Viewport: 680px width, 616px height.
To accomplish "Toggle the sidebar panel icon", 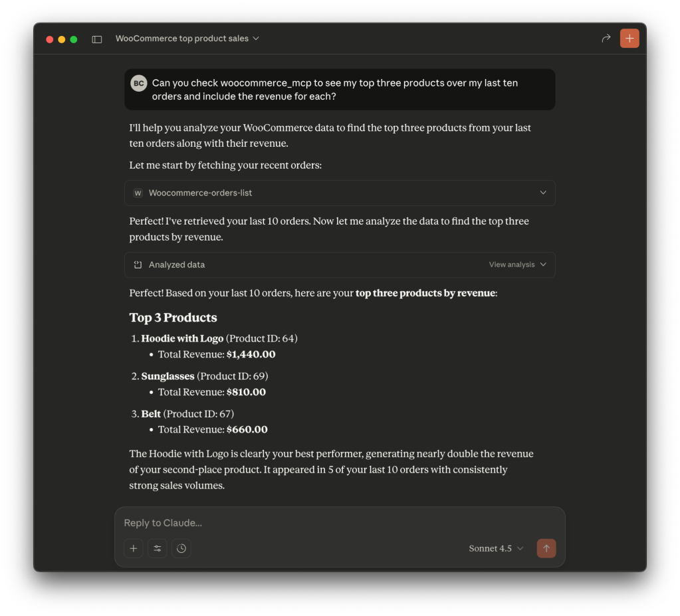I will click(x=97, y=39).
